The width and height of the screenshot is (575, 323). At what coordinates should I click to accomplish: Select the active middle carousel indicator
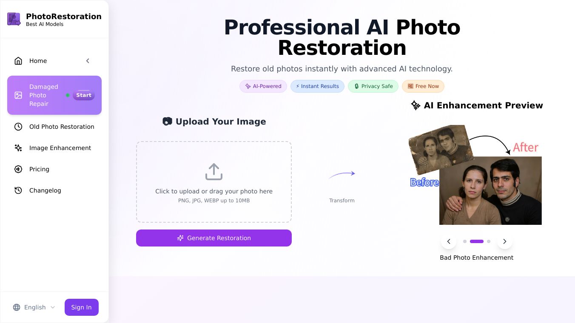coord(477,241)
